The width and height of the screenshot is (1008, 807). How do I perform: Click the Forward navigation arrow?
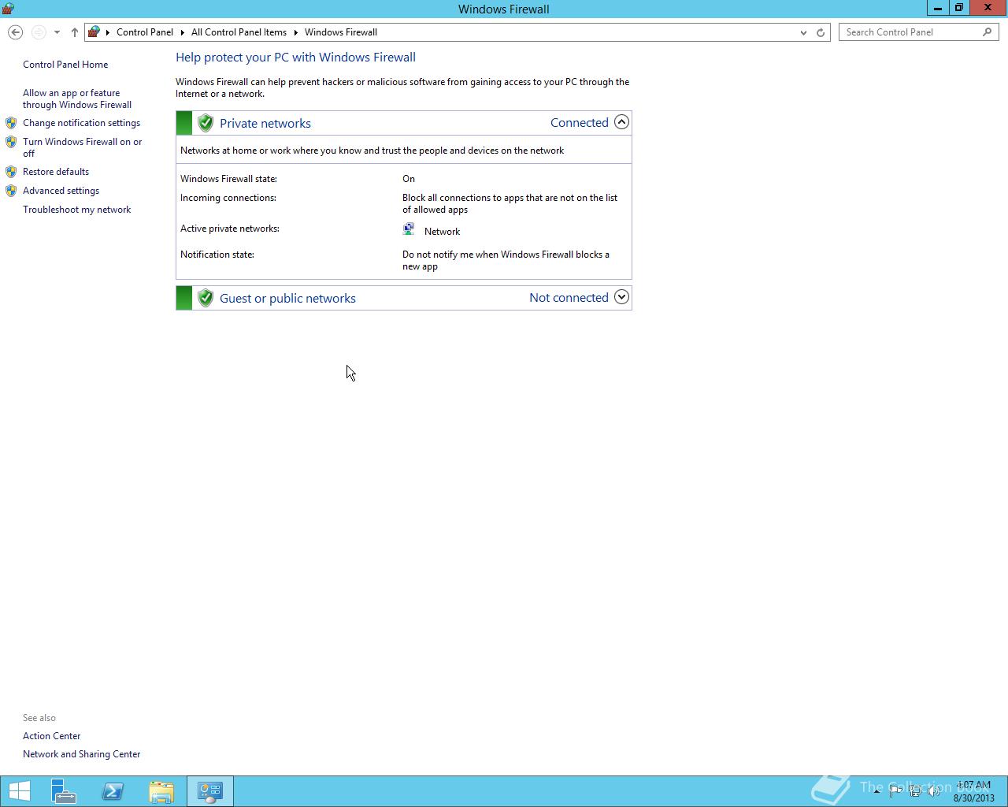click(x=39, y=32)
